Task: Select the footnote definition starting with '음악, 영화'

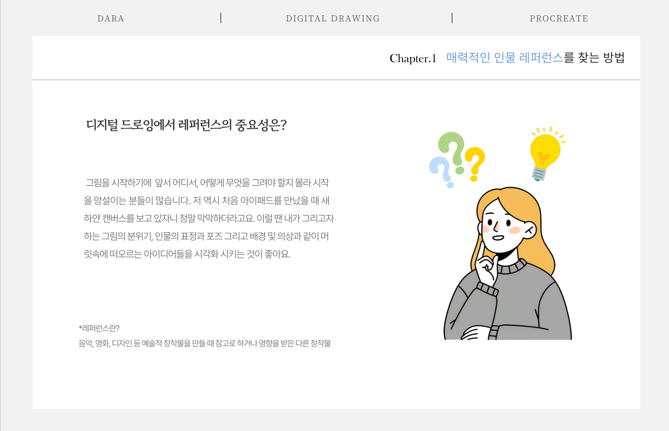Action: (205, 344)
